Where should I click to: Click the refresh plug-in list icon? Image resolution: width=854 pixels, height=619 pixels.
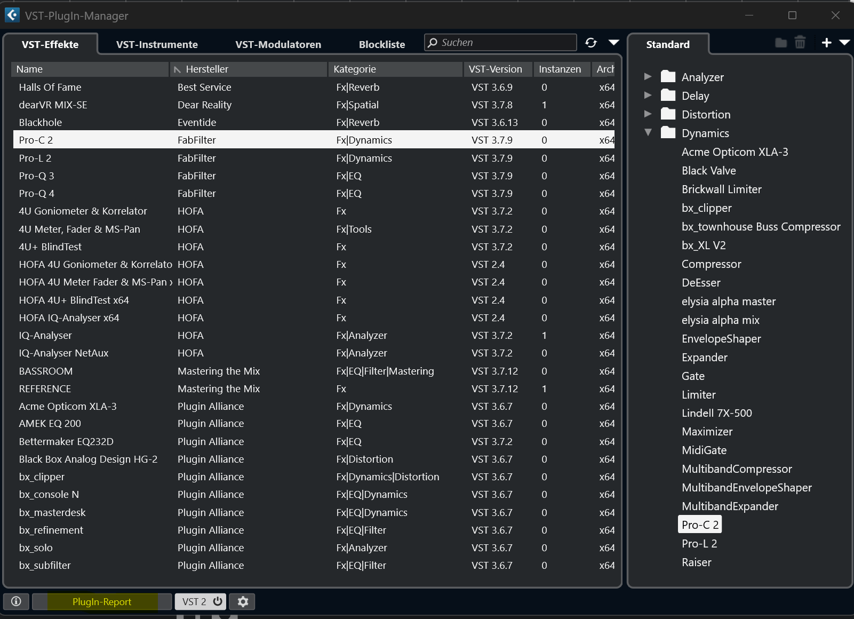591,43
